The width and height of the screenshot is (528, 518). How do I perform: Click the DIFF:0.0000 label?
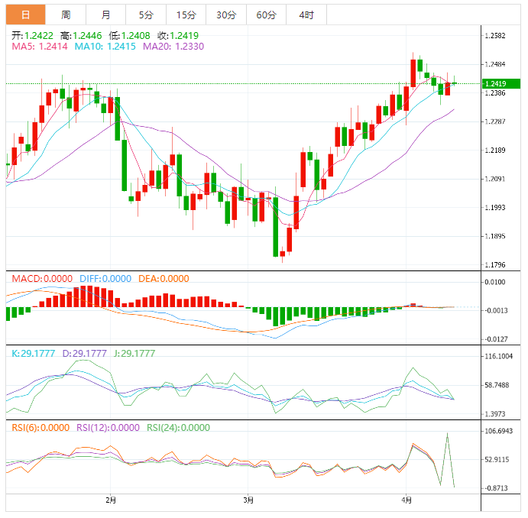click(x=105, y=279)
